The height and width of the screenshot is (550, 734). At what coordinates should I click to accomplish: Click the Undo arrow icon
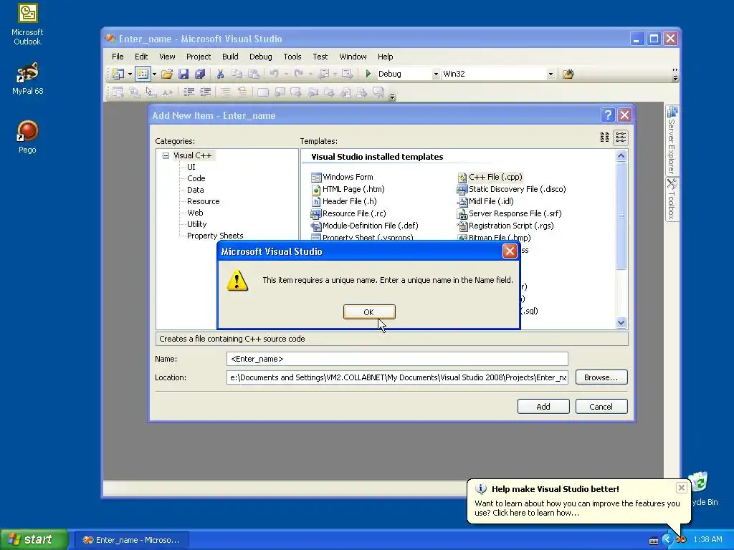point(275,74)
